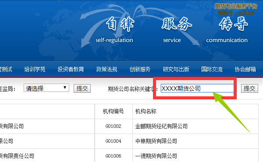This screenshot has width=263, height=162.
Task: Click 金鹏期货经纪有限公司 in the table
Action: [x=161, y=126]
